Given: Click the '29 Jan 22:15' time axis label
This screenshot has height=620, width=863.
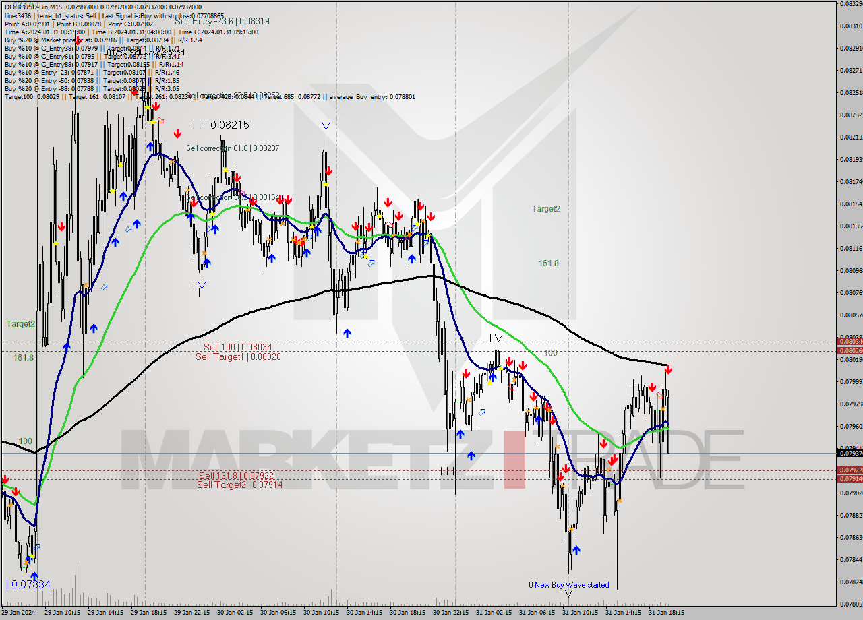Looking at the screenshot, I should tap(191, 613).
